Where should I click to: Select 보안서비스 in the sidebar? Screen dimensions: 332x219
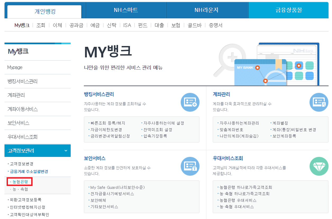tap(38, 123)
